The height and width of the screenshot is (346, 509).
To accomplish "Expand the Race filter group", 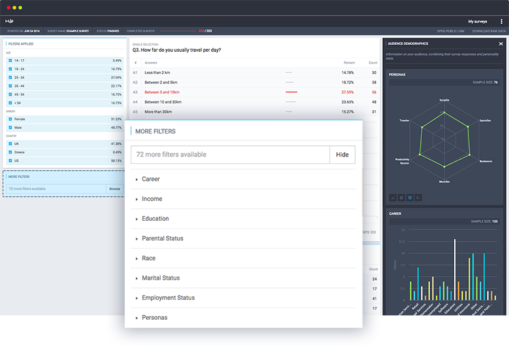I will tap(243, 258).
